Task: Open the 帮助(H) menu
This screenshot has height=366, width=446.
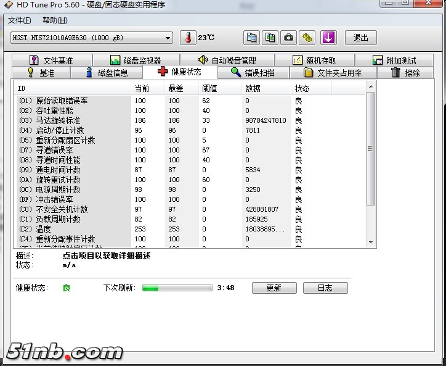Action: coord(54,20)
